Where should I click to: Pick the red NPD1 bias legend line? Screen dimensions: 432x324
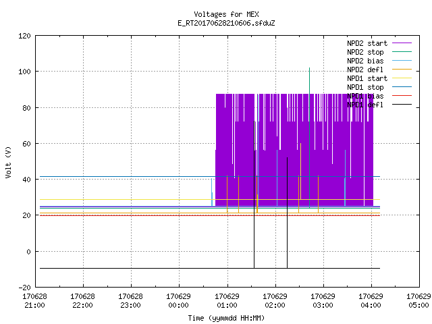pos(402,96)
